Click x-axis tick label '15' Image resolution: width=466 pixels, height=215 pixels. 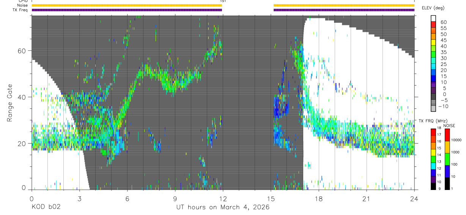(x=271, y=198)
